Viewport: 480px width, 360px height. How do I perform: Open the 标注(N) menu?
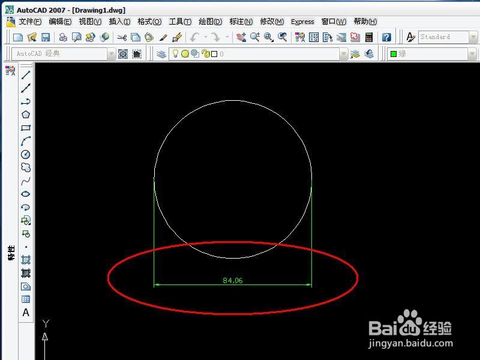tap(241, 22)
